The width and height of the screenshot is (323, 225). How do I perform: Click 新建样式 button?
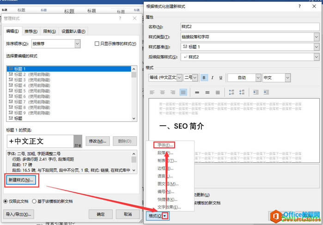pyautogui.click(x=21, y=180)
